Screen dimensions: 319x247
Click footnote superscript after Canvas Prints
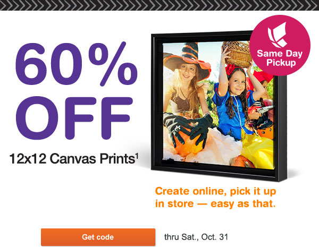pyautogui.click(x=137, y=156)
